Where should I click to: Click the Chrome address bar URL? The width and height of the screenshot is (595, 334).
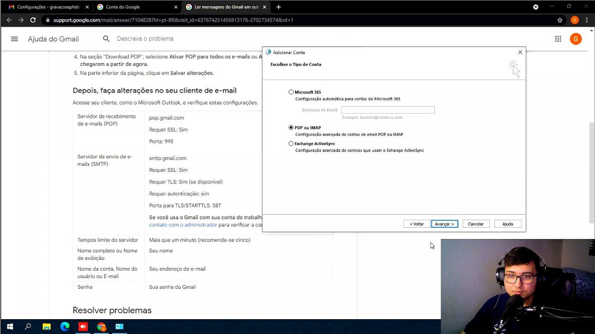point(173,20)
